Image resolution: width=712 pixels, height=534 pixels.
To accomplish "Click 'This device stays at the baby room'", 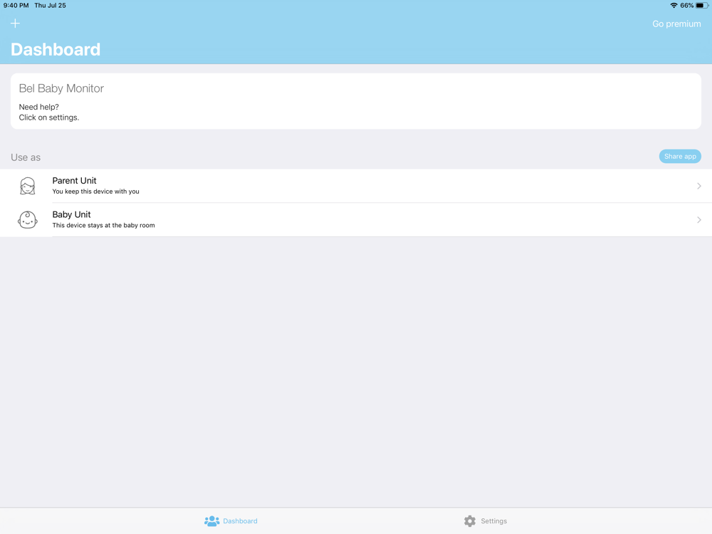I will tap(103, 225).
